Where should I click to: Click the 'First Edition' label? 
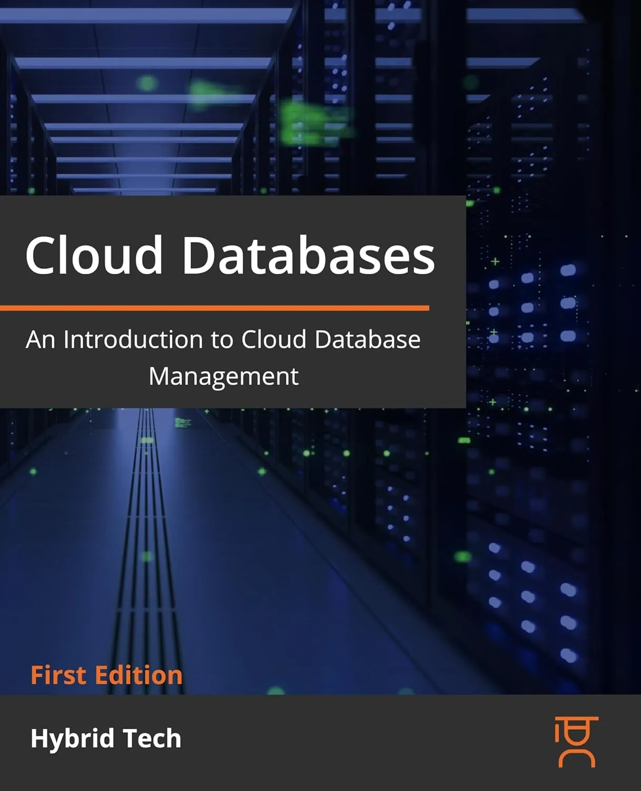click(x=106, y=674)
